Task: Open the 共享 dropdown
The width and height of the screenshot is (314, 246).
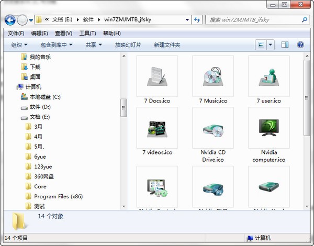Action: coord(94,44)
